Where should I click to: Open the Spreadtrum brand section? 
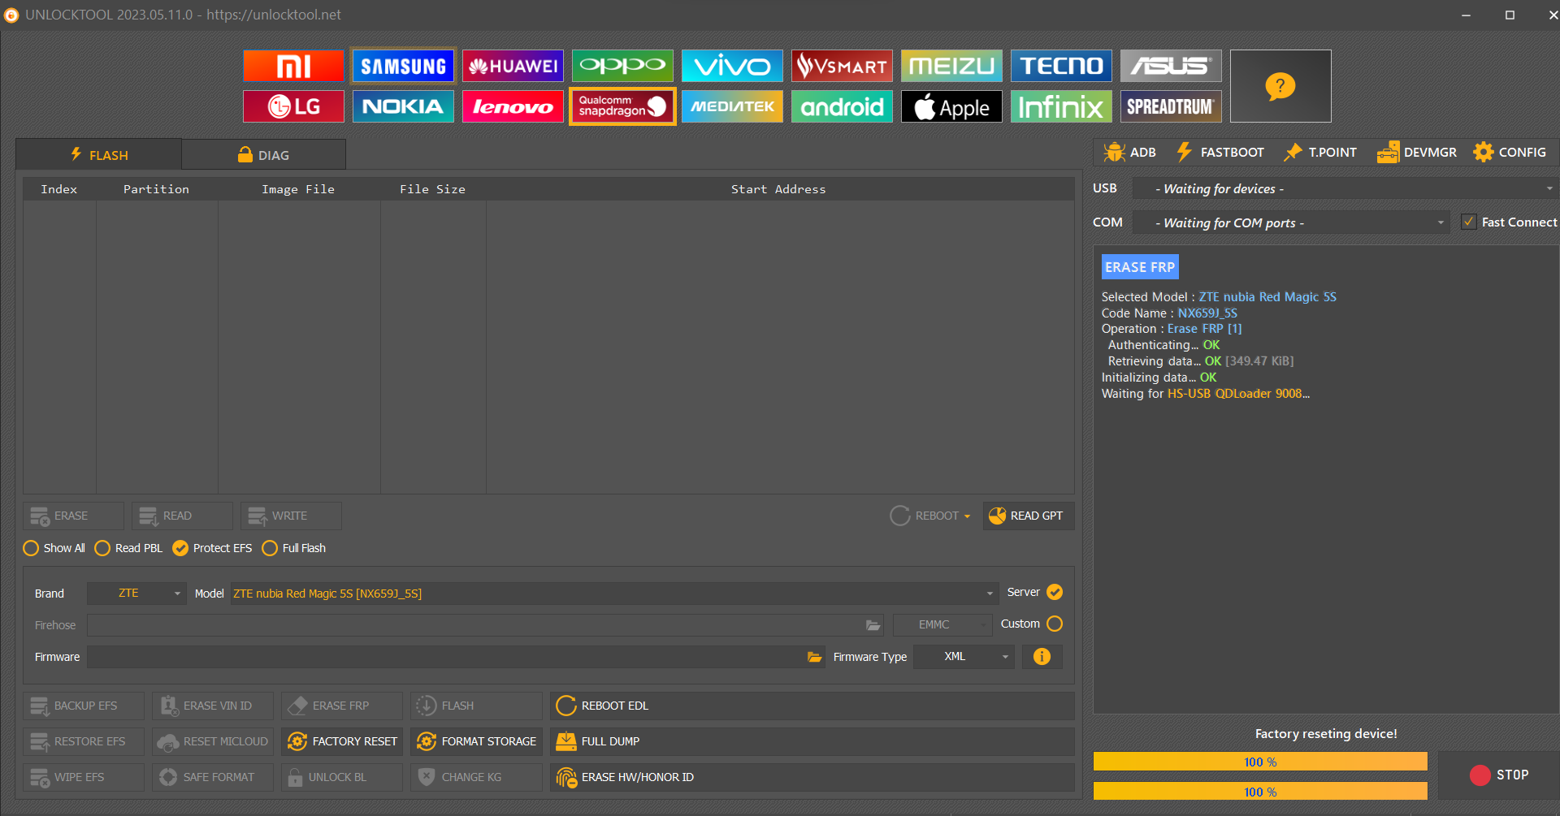(1171, 106)
